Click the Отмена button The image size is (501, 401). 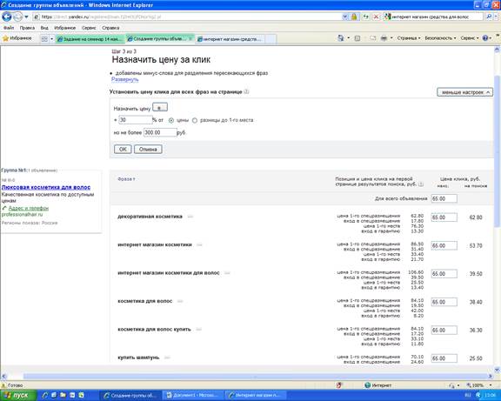click(x=148, y=150)
